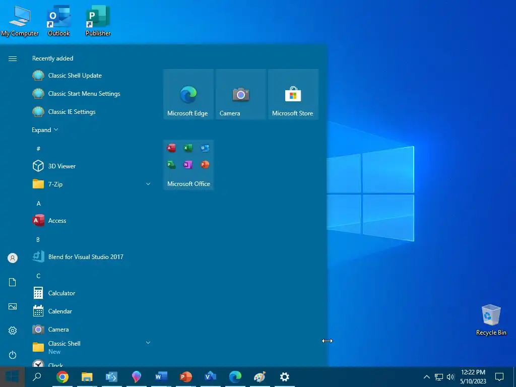Image resolution: width=516 pixels, height=387 pixels.
Task: Open taskbar Search magnifier
Action: coord(37,376)
